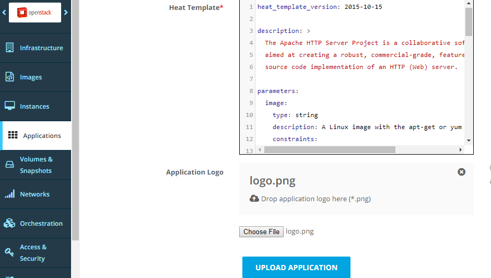Expand project selector right chevron
491x278 pixels.
point(66,12)
